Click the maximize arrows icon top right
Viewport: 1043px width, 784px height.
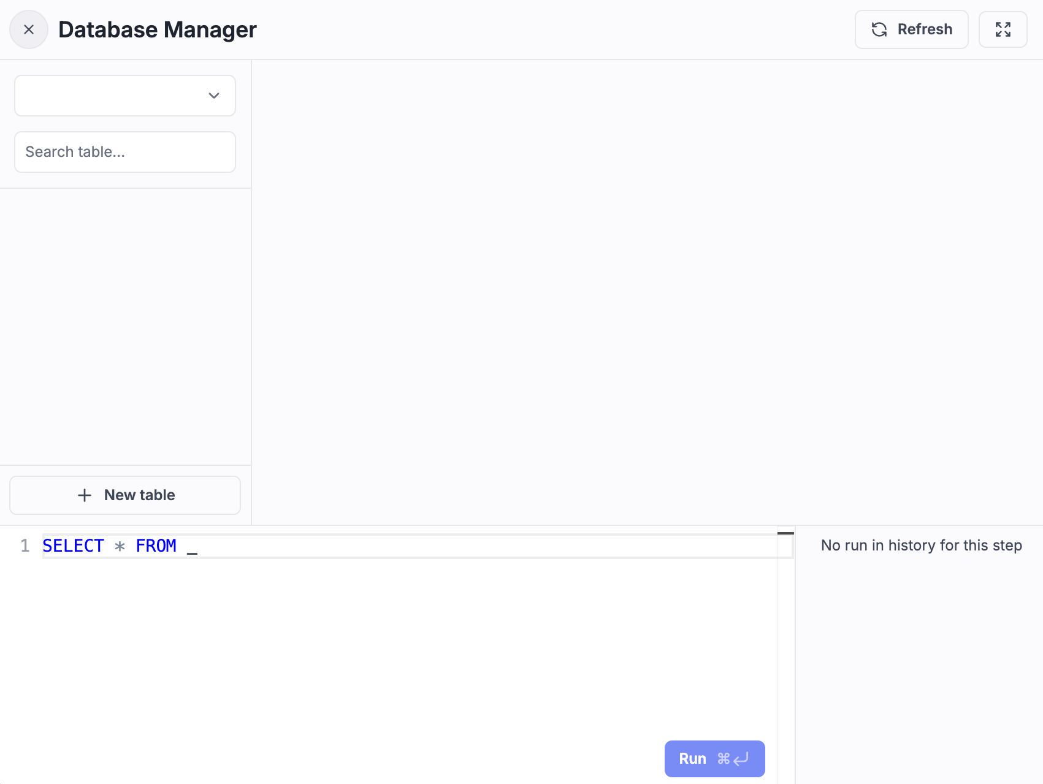coord(1003,29)
